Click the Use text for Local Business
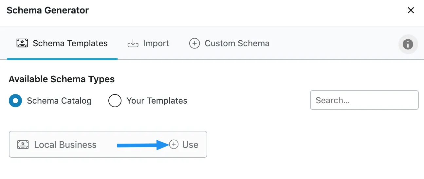The height and width of the screenshot is (179, 424). coord(190,145)
